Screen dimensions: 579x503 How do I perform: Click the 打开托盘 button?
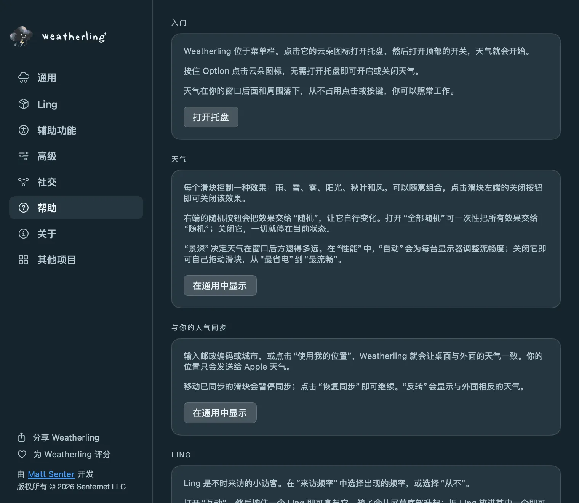click(x=211, y=117)
